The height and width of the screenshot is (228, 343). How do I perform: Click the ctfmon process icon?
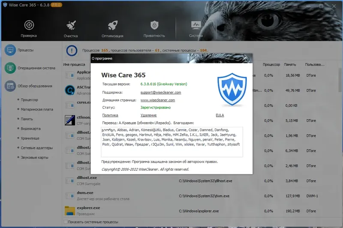(70, 120)
